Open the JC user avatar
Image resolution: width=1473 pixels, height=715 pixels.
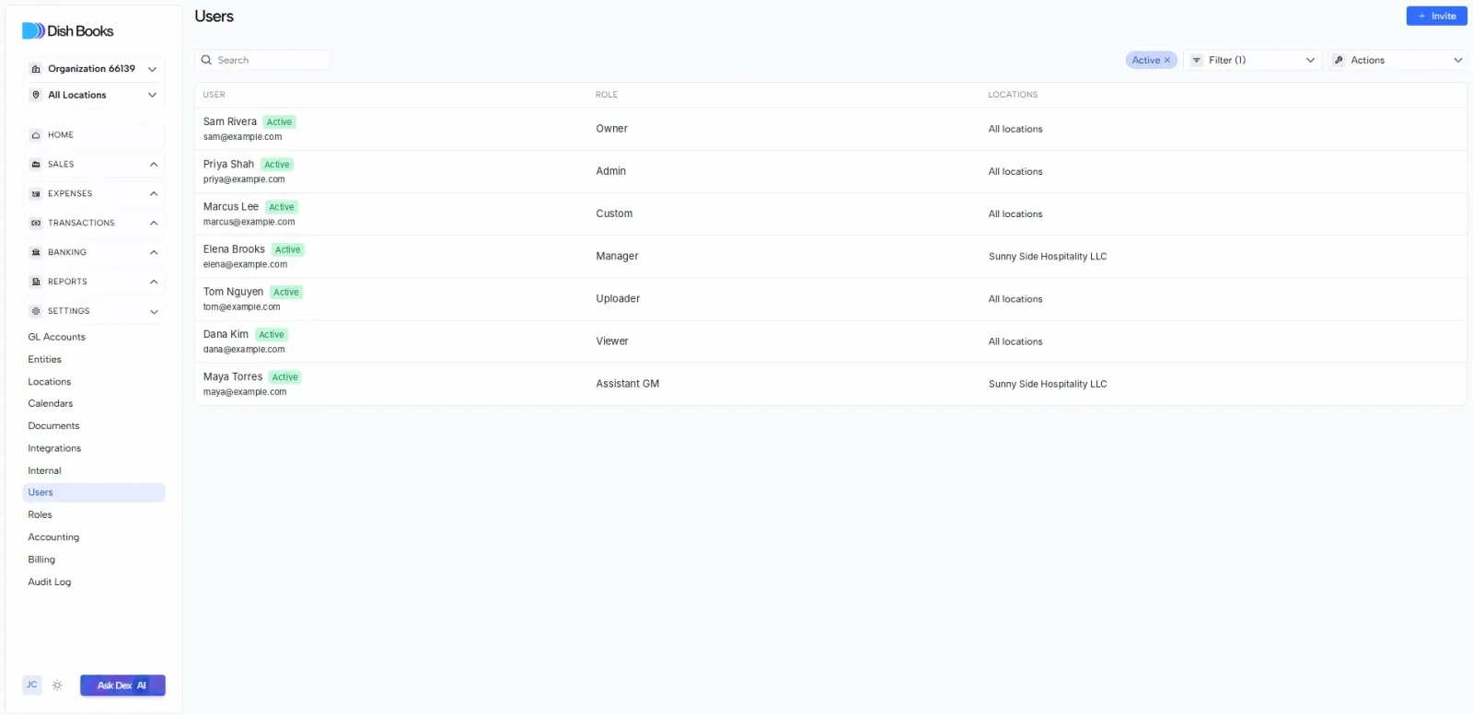tap(32, 685)
